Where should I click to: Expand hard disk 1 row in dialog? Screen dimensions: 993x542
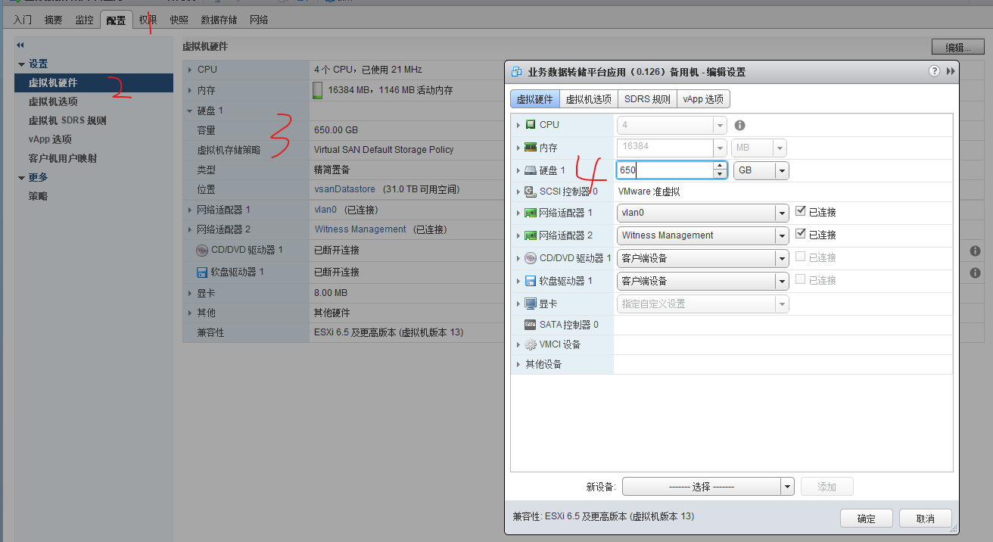tap(518, 170)
